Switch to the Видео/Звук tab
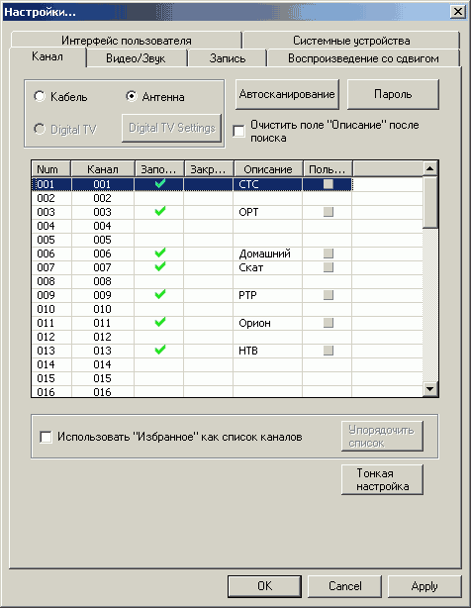 pos(136,58)
